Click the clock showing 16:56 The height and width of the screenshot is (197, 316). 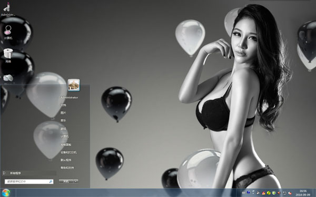tap(303, 193)
